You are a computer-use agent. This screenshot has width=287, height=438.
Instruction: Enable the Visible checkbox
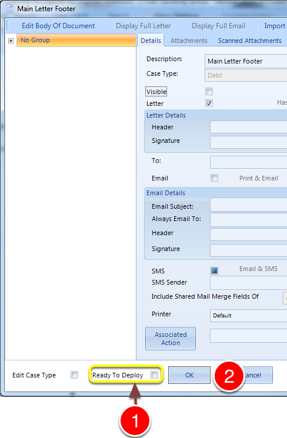coord(209,91)
